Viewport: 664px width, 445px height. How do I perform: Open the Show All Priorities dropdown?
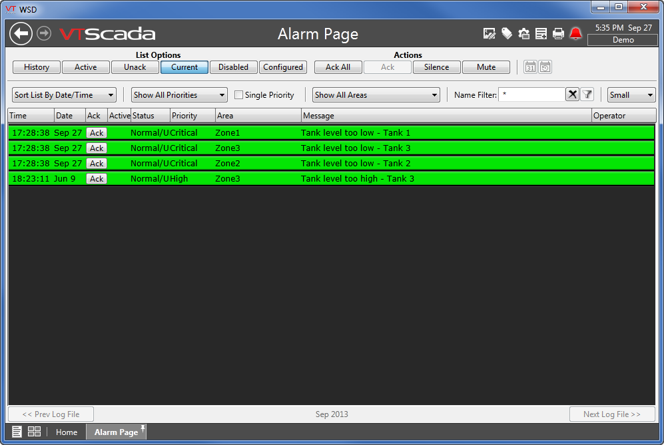tap(178, 94)
